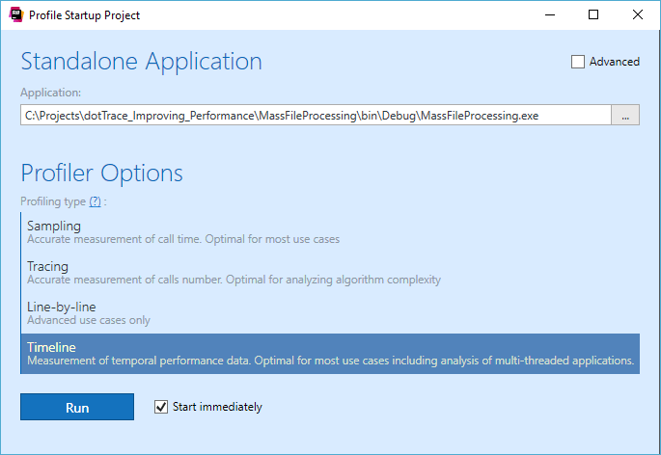This screenshot has height=455, width=661.
Task: Click the Application path text field
Action: [x=316, y=116]
